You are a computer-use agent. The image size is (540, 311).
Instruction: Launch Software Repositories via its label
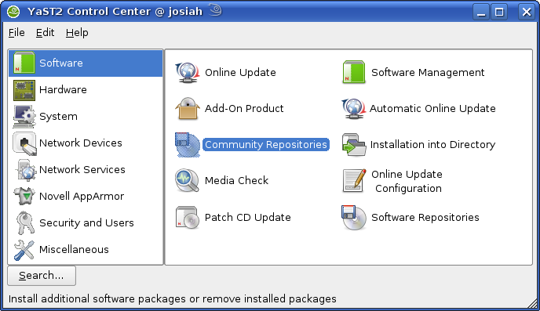pos(425,218)
